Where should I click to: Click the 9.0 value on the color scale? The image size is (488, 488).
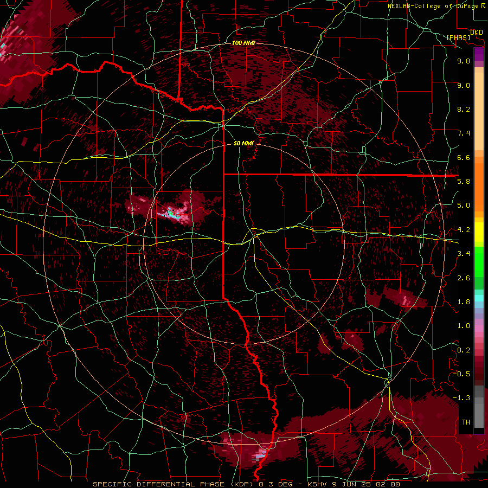point(464,85)
